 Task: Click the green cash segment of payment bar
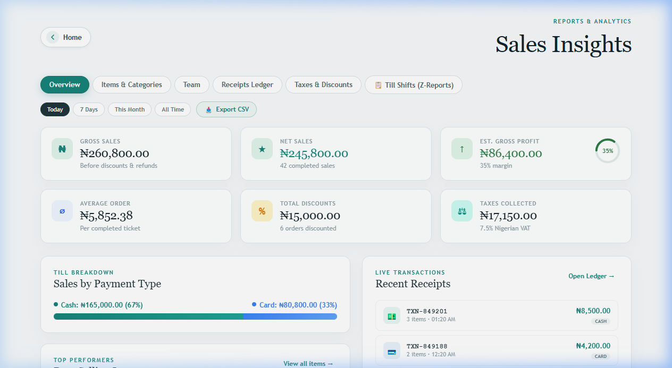(x=148, y=316)
